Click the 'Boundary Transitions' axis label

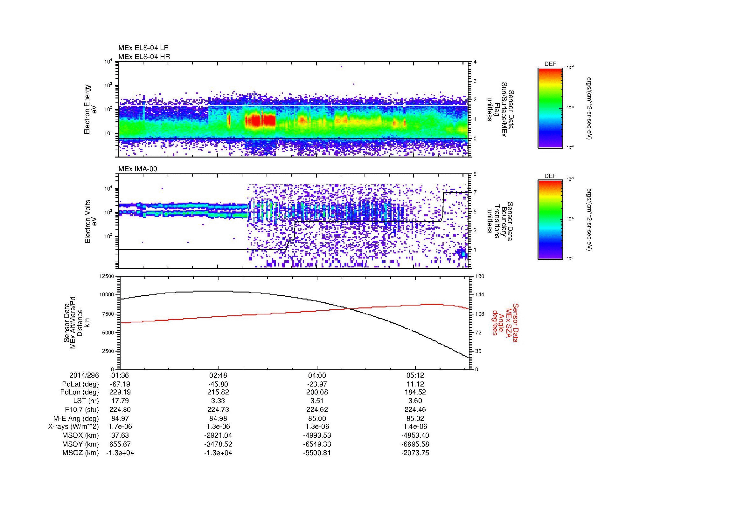501,221
